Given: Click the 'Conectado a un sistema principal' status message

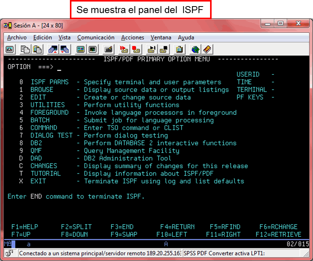Looking at the screenshot, I should pyautogui.click(x=100, y=253).
